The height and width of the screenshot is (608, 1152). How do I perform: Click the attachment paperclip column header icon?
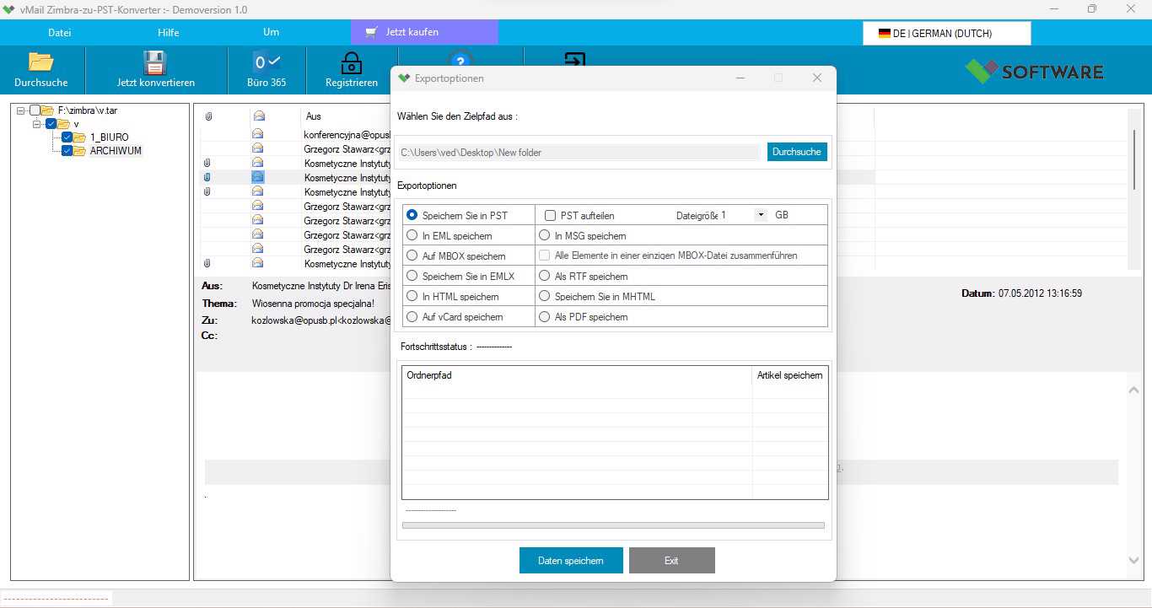pyautogui.click(x=208, y=116)
